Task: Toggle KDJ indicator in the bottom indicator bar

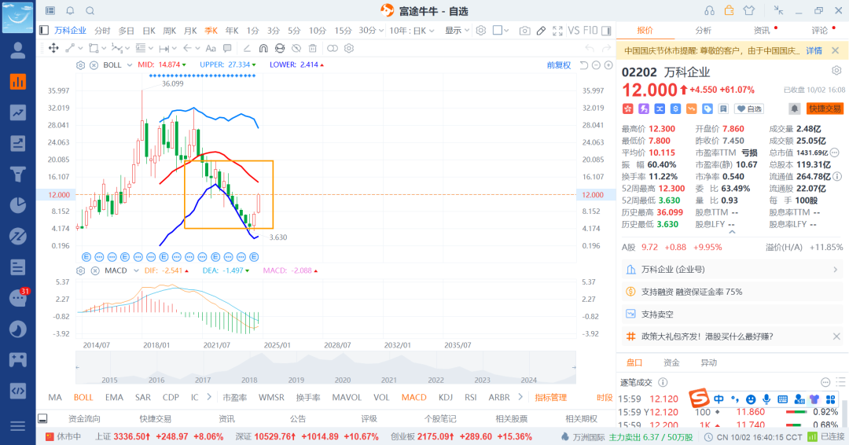Action: (x=446, y=397)
